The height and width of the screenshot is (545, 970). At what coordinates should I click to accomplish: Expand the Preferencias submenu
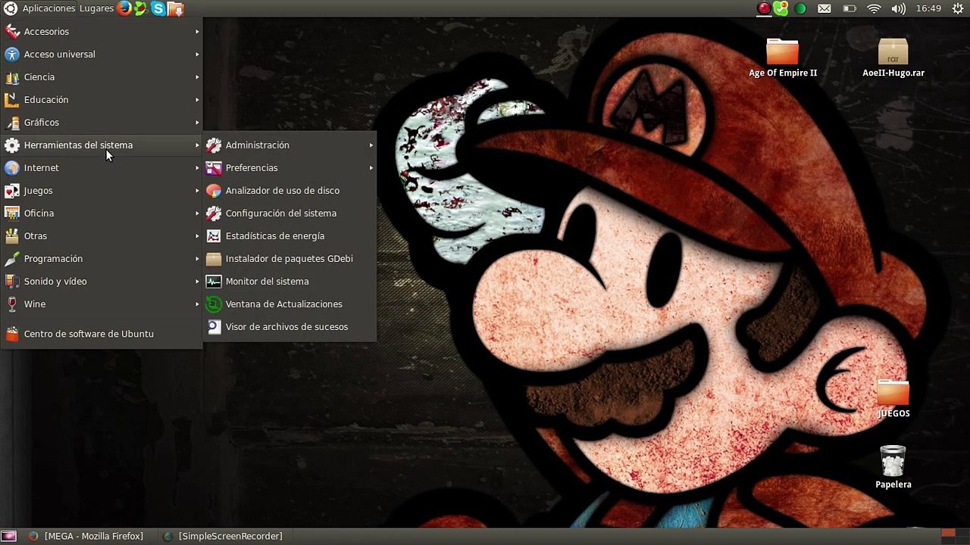252,168
